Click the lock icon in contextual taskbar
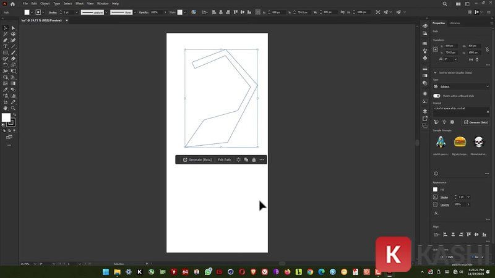The width and height of the screenshot is (495, 278). coord(254,160)
